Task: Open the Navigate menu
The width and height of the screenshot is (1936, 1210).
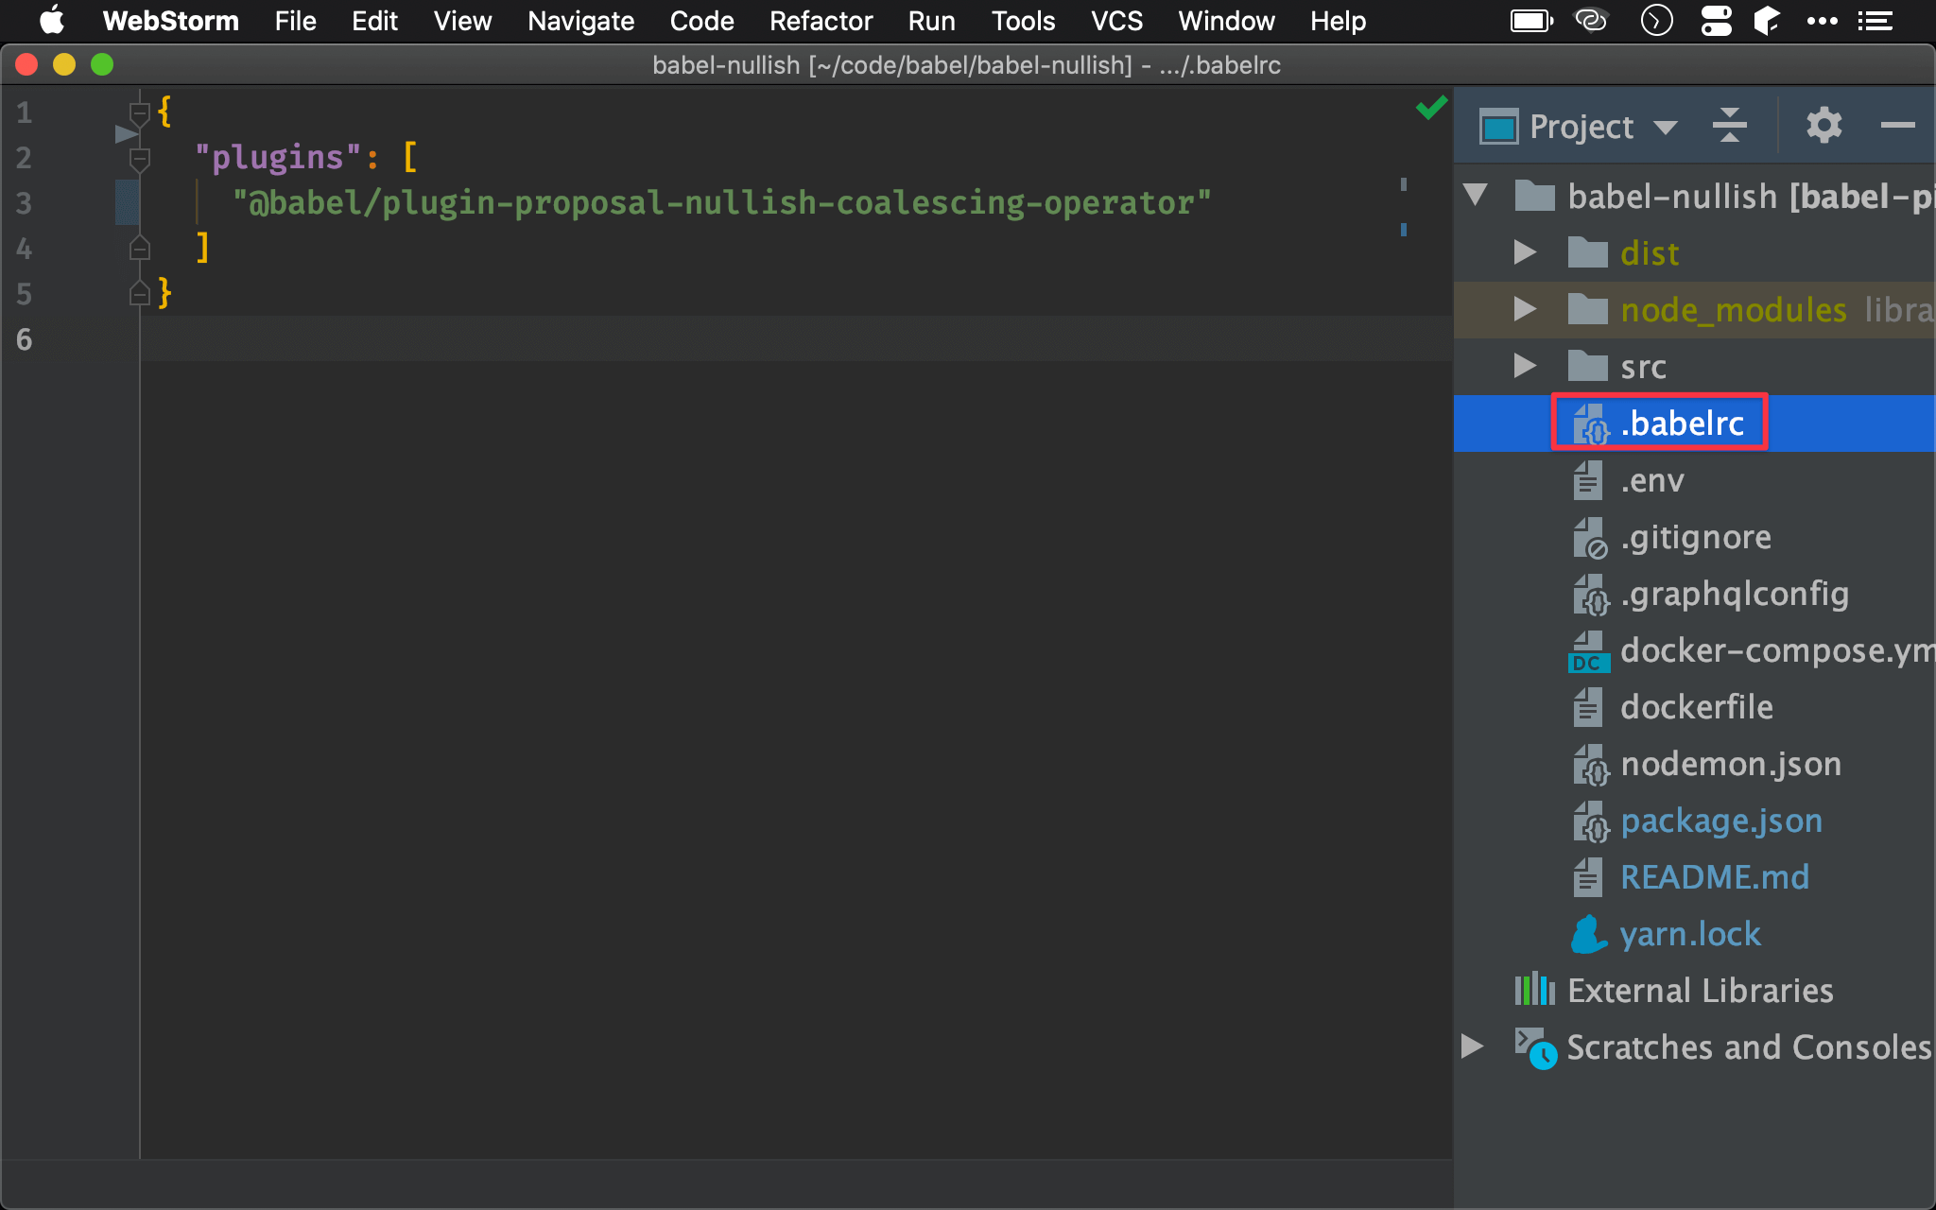Action: pos(580,21)
